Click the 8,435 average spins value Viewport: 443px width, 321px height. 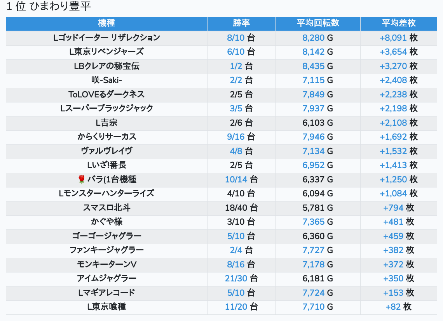point(313,66)
